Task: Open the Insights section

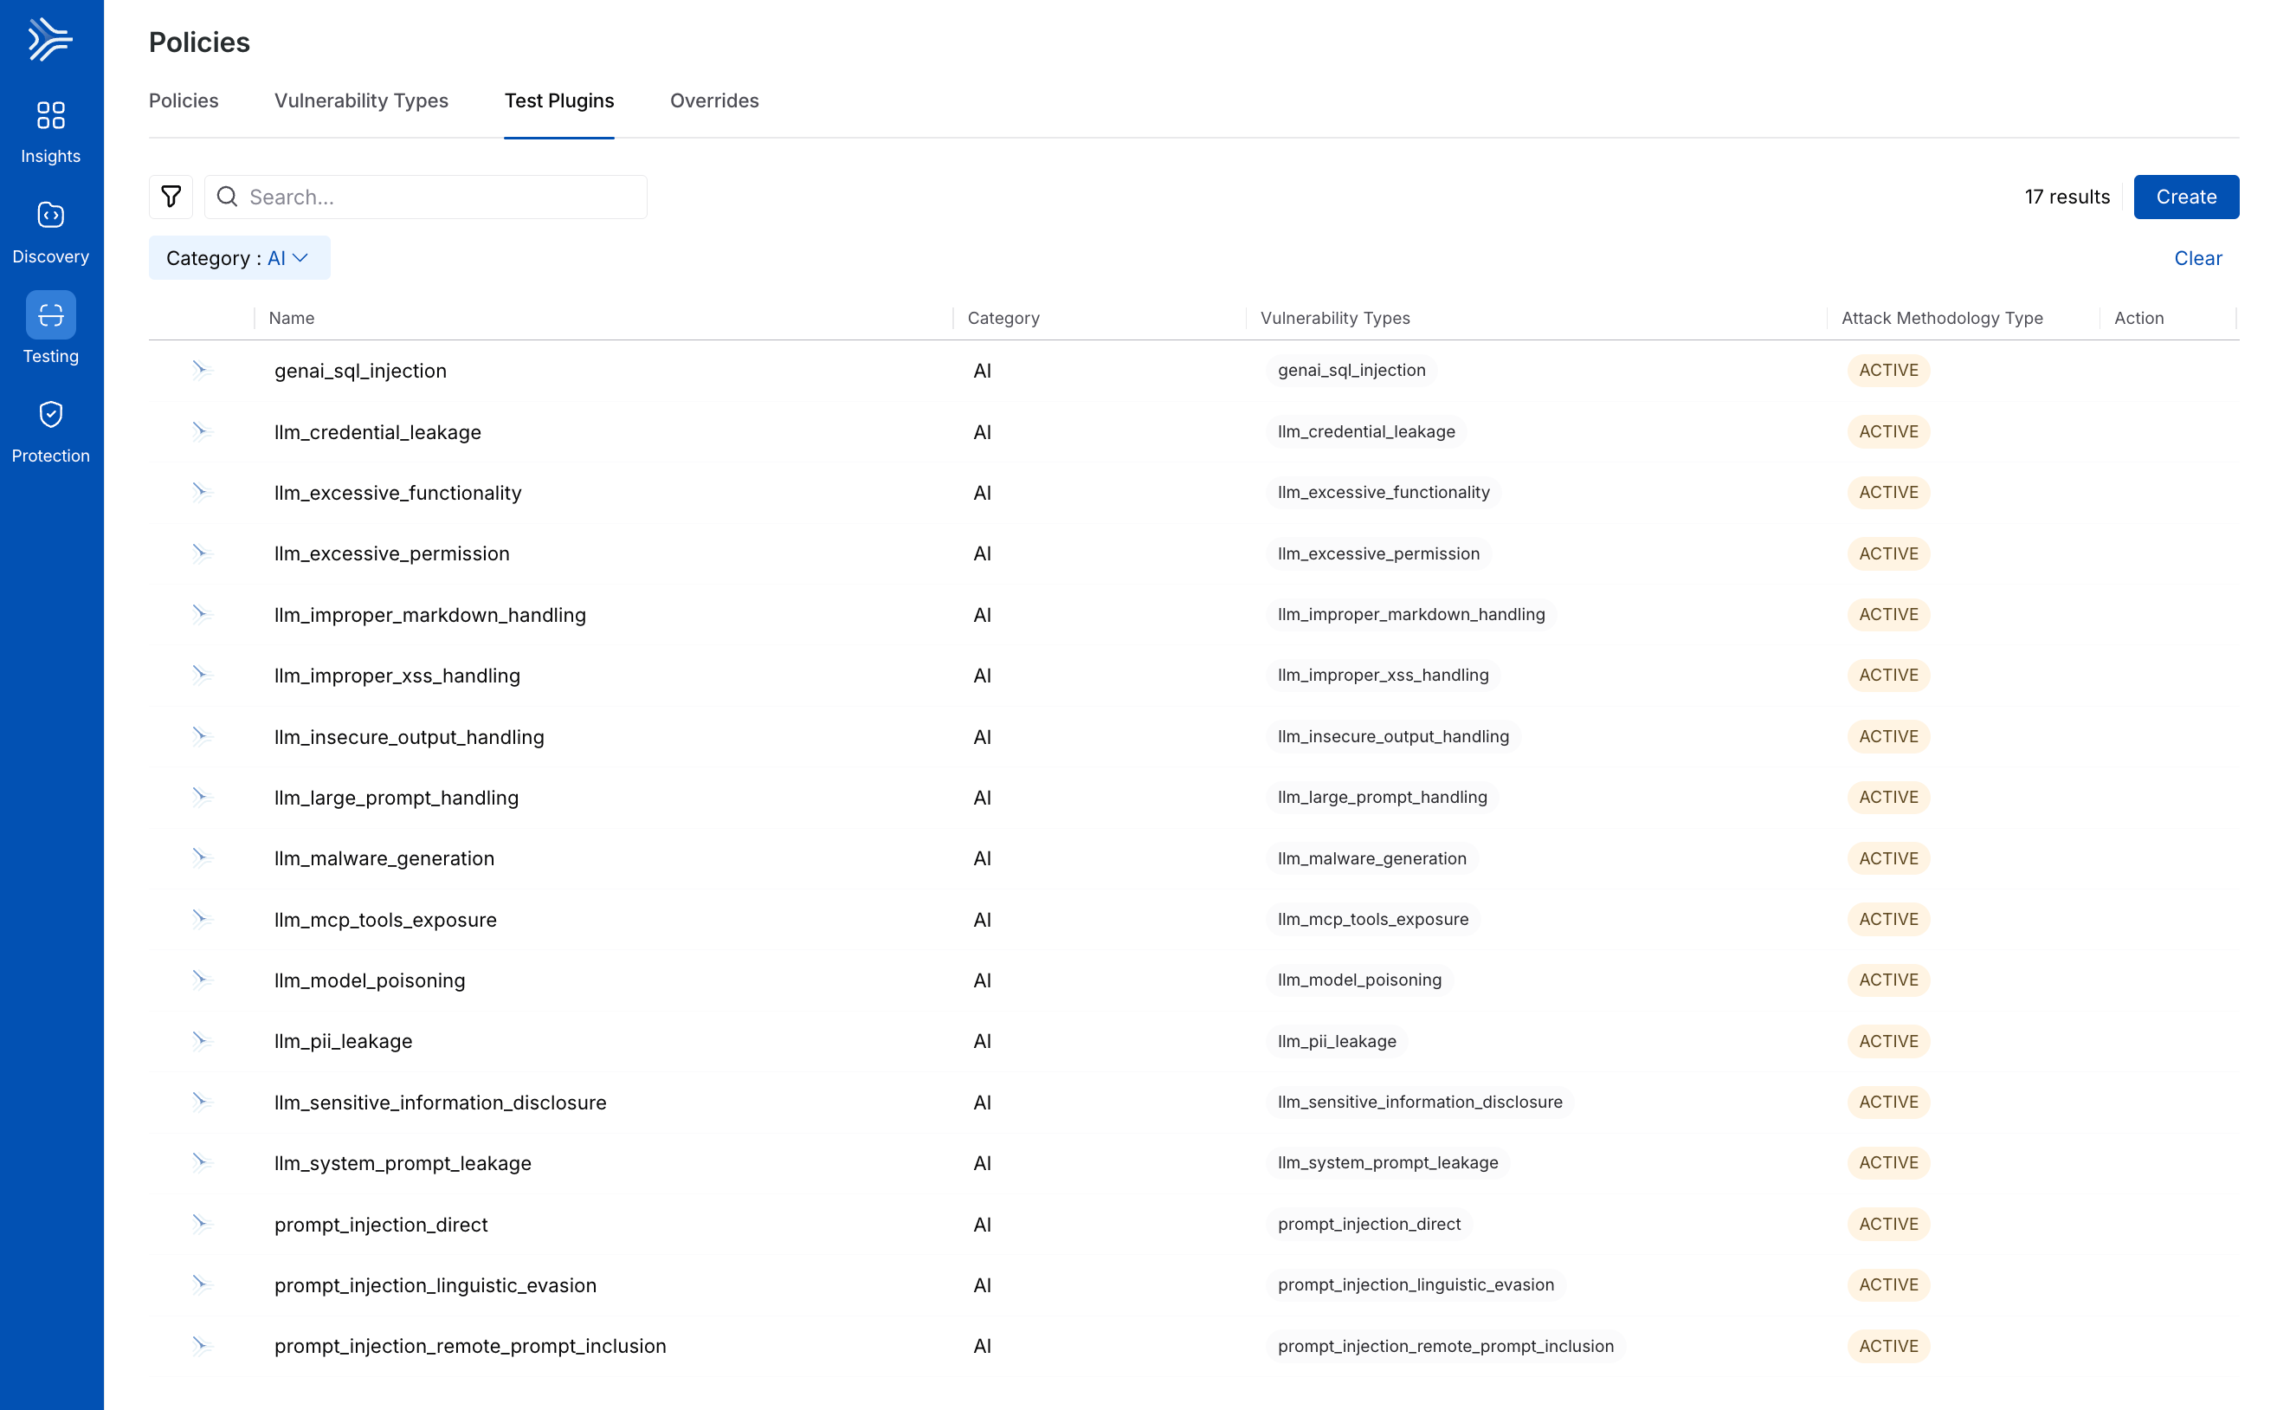Action: pos(50,133)
